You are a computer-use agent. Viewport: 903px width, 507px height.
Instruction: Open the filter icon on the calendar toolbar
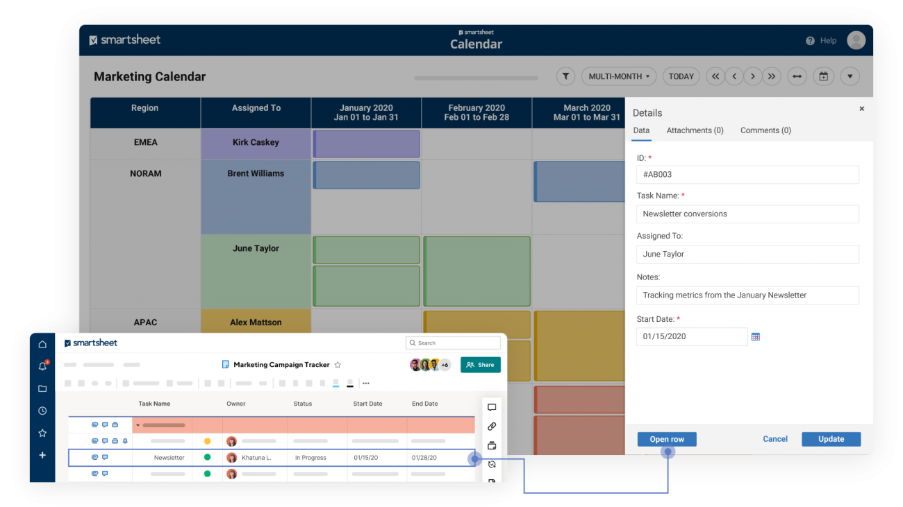click(x=565, y=76)
